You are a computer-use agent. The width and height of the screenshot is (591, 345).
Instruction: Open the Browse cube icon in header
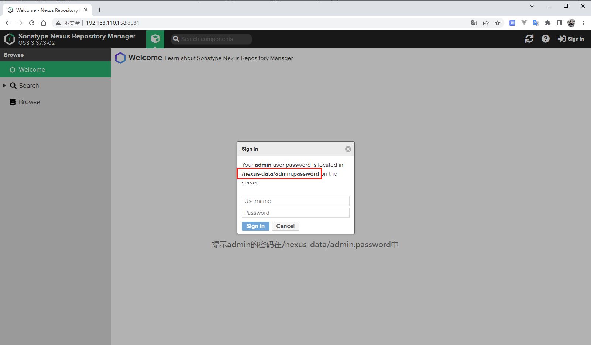155,39
